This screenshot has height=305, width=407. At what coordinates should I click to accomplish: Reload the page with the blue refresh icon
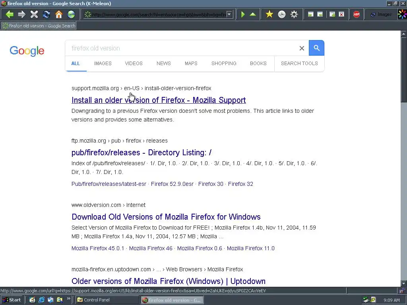(x=47, y=14)
